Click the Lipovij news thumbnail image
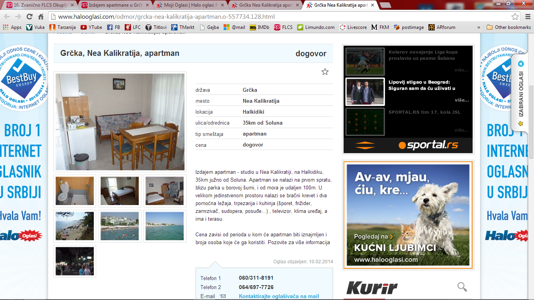 pyautogui.click(x=365, y=91)
